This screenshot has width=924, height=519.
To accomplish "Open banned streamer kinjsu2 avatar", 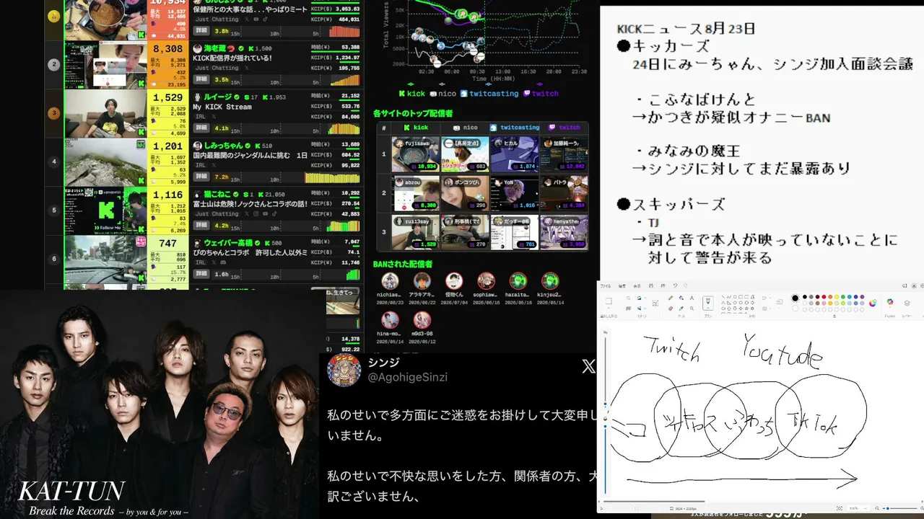I will point(550,281).
